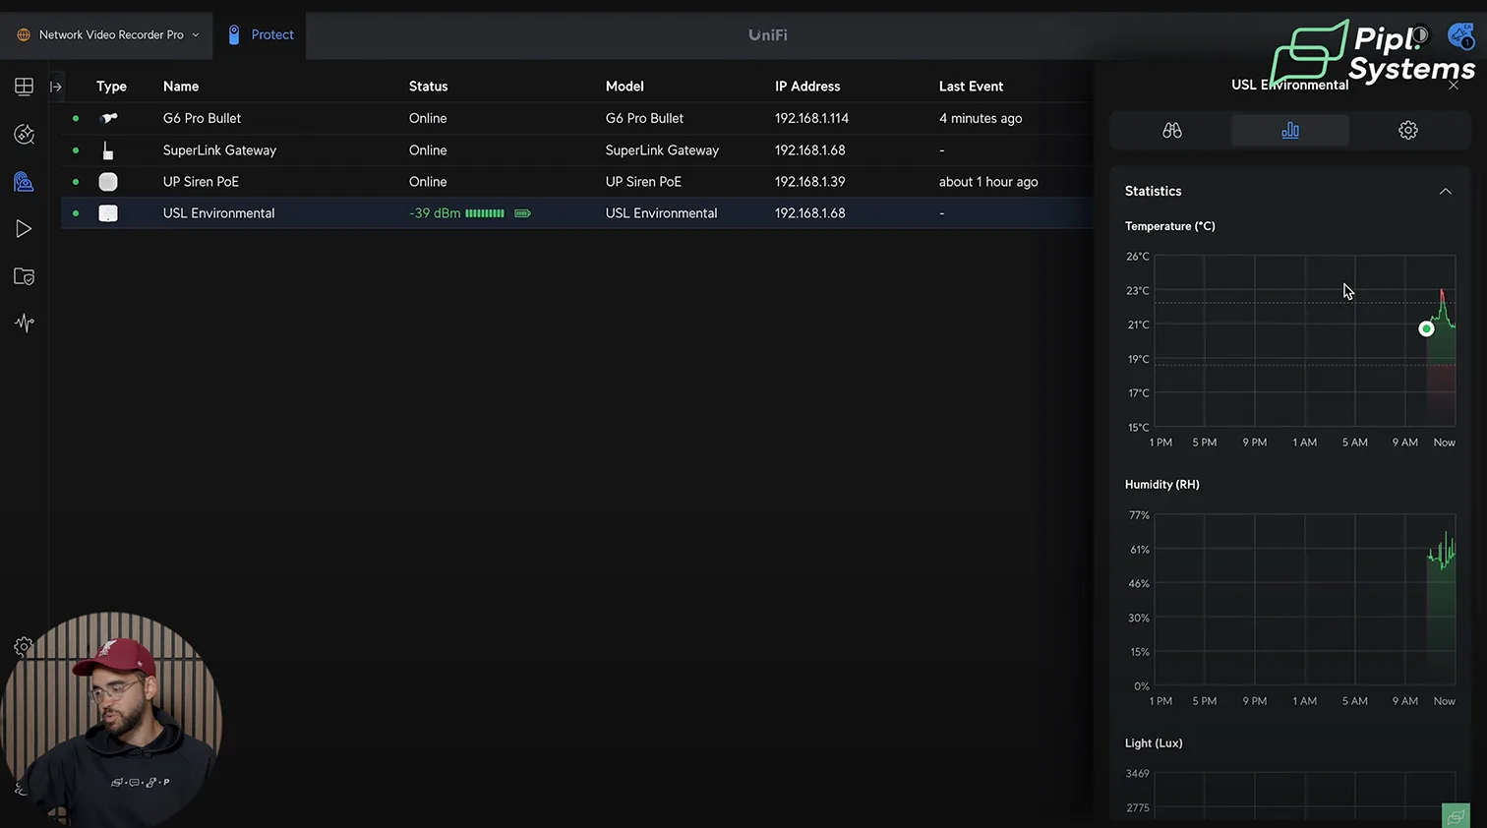Click the Protect camera icon in header
Viewport: 1487px width, 828px height.
[x=234, y=34]
